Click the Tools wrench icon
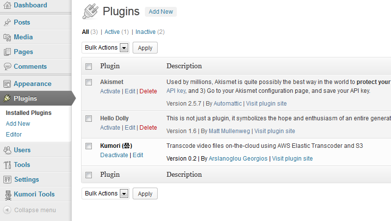391x221 pixels. click(7, 165)
